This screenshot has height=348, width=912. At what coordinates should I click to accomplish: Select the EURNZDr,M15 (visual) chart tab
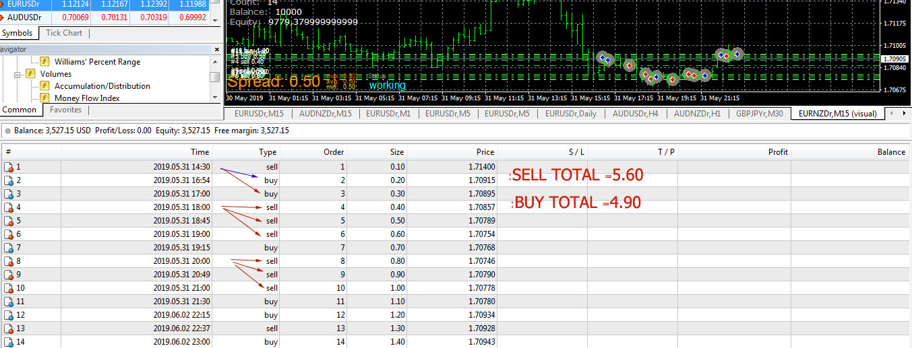(x=839, y=114)
